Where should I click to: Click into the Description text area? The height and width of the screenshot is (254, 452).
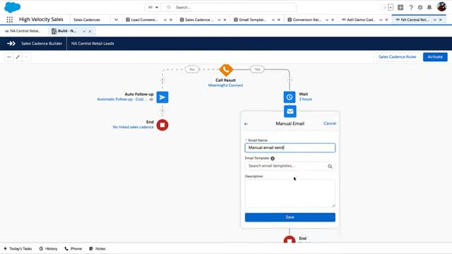290,193
